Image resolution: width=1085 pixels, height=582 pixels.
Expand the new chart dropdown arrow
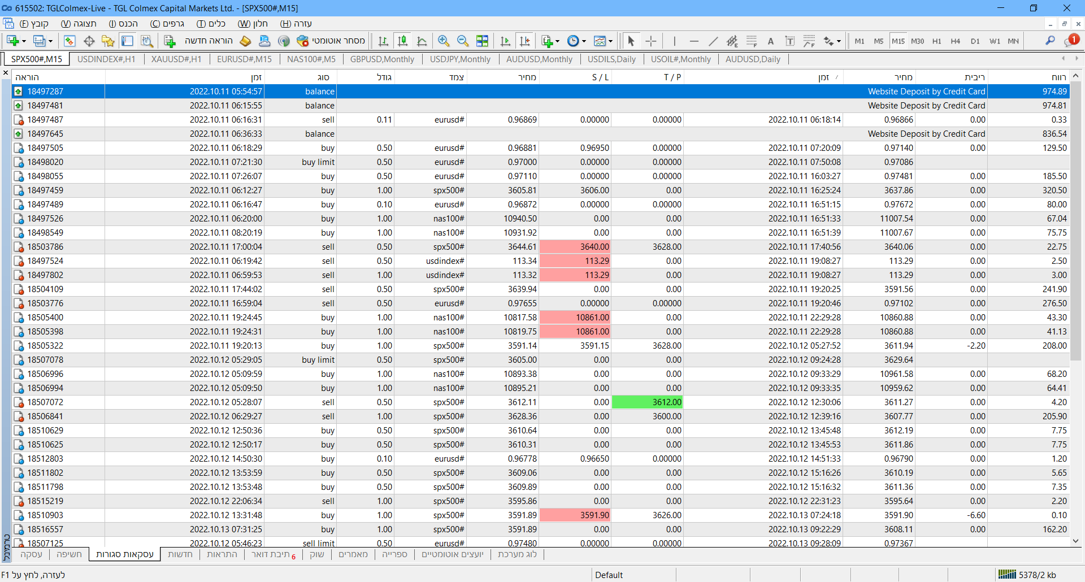click(24, 41)
